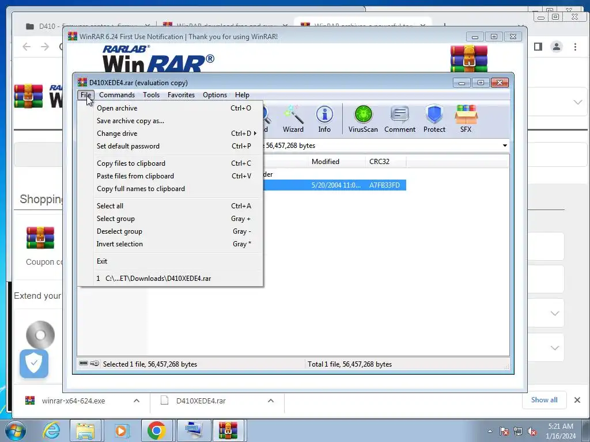The height and width of the screenshot is (442, 590).
Task: Click the drive icon in WinRAR status bar
Action: pyautogui.click(x=84, y=364)
